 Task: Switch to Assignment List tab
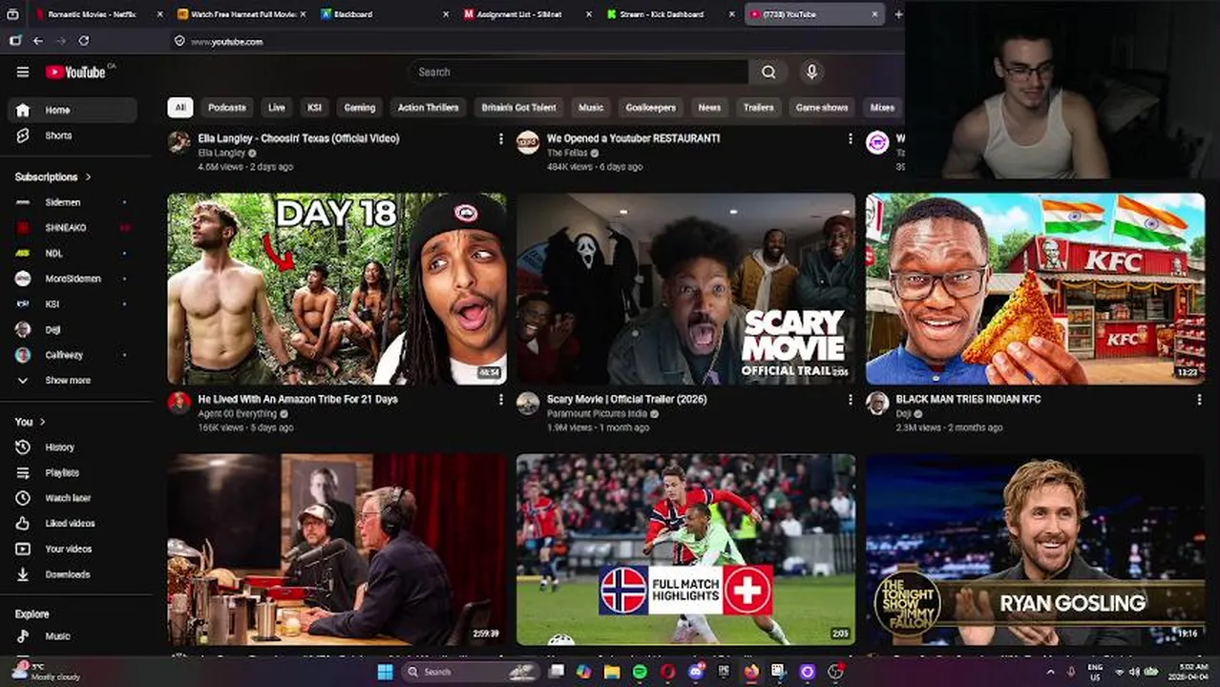527,14
